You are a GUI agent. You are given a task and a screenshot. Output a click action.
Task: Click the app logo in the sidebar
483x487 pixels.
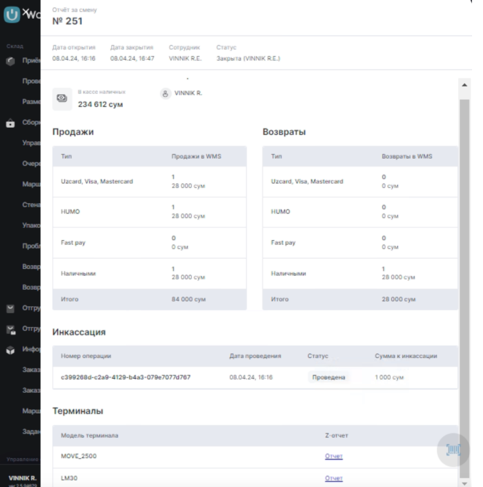12,15
